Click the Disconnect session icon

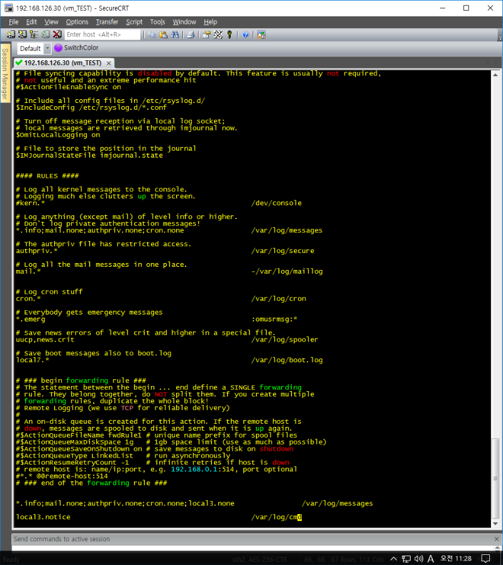tap(57, 35)
